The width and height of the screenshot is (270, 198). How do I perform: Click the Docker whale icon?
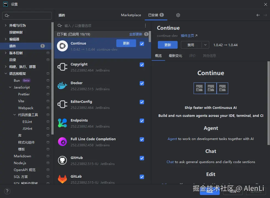coord(62,86)
